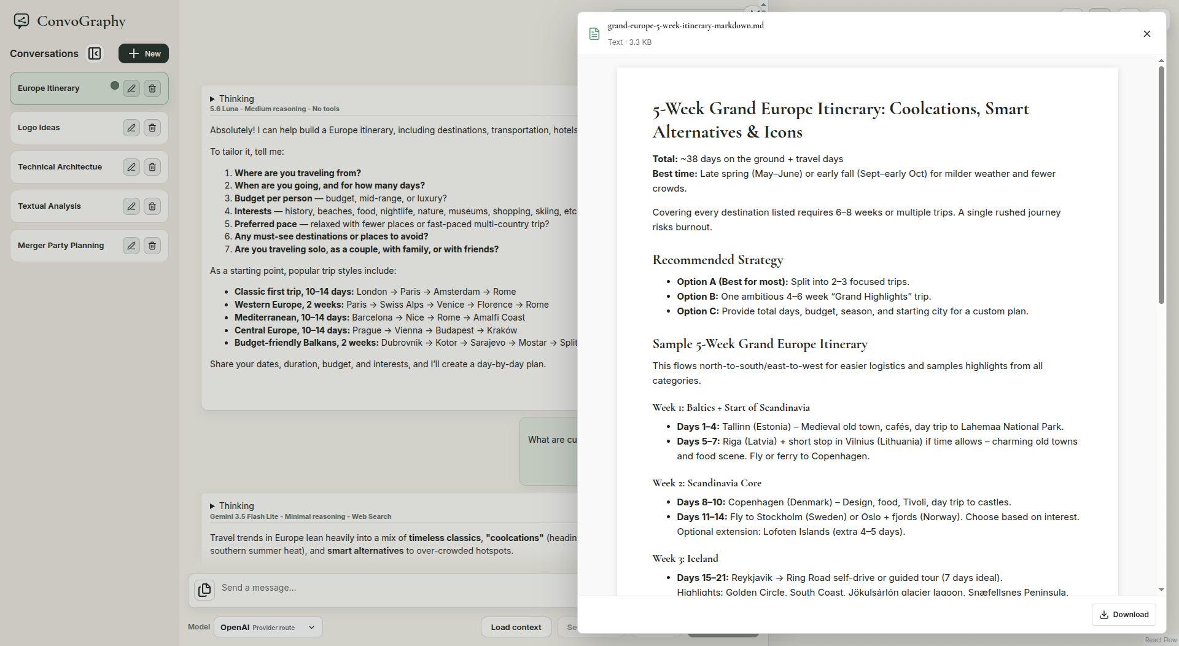Edit the Logo Ideas conversation name
This screenshot has height=646, width=1179.
(x=131, y=128)
